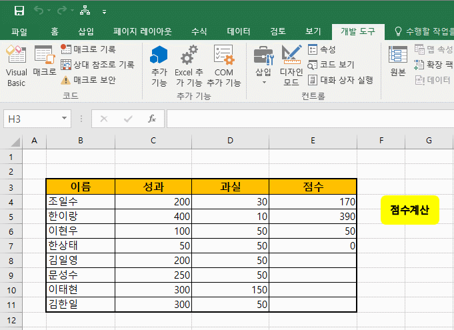
Task: Open 매크로 보안 warning settings
Action: click(88, 80)
